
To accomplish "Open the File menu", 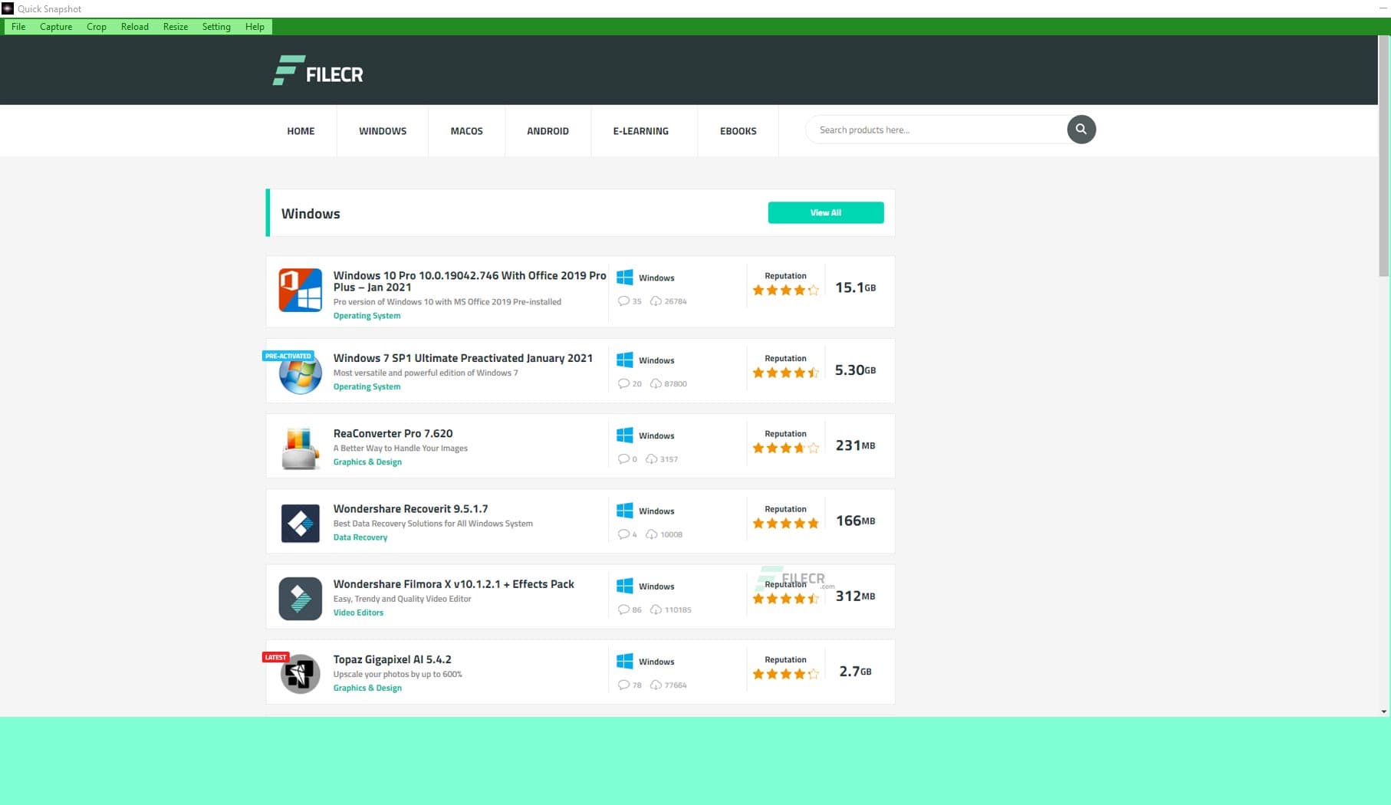I will tap(18, 26).
